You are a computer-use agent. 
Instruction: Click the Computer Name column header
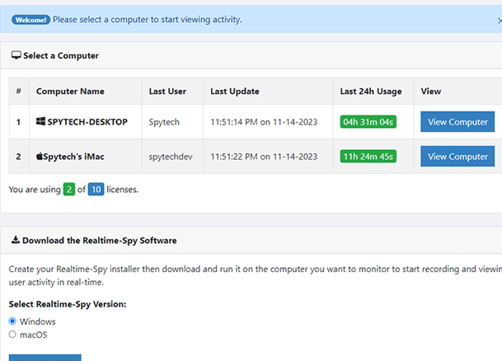[70, 91]
